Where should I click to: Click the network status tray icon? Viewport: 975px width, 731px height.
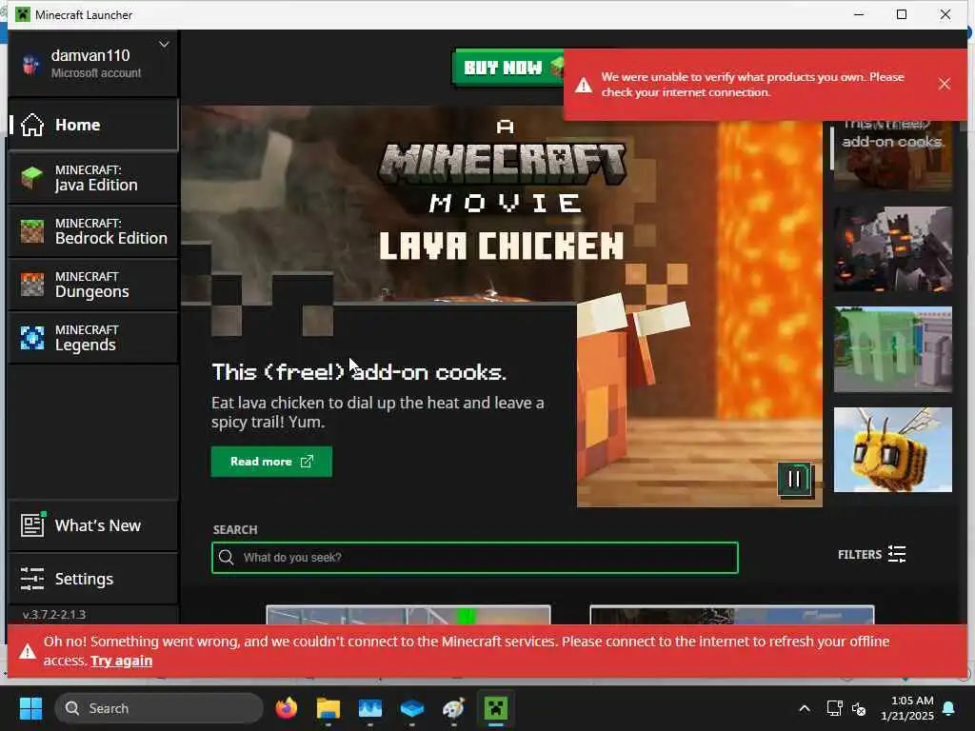pos(834,708)
